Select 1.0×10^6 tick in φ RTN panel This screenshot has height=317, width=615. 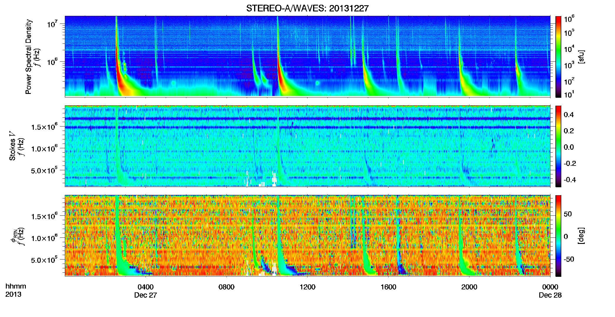pyautogui.click(x=44, y=238)
